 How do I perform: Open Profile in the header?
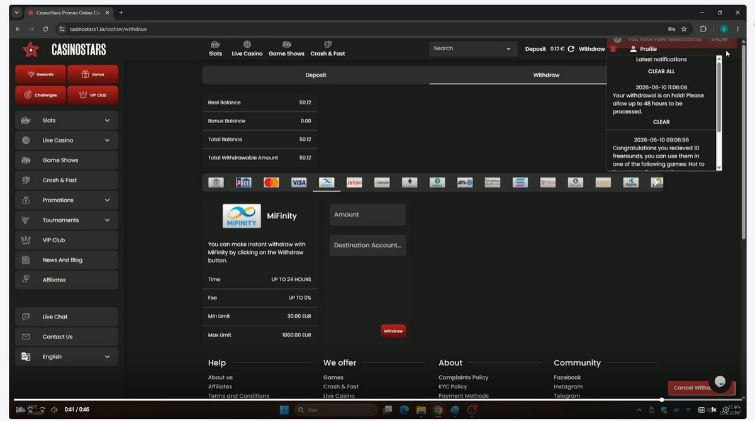point(644,49)
